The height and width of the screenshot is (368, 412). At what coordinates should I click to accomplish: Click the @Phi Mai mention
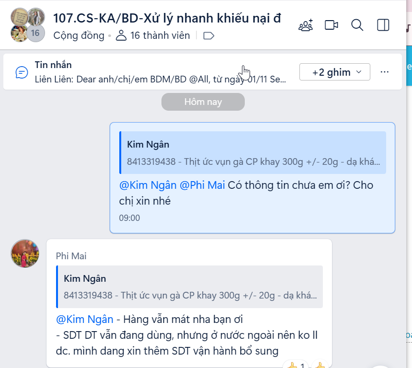(x=202, y=185)
